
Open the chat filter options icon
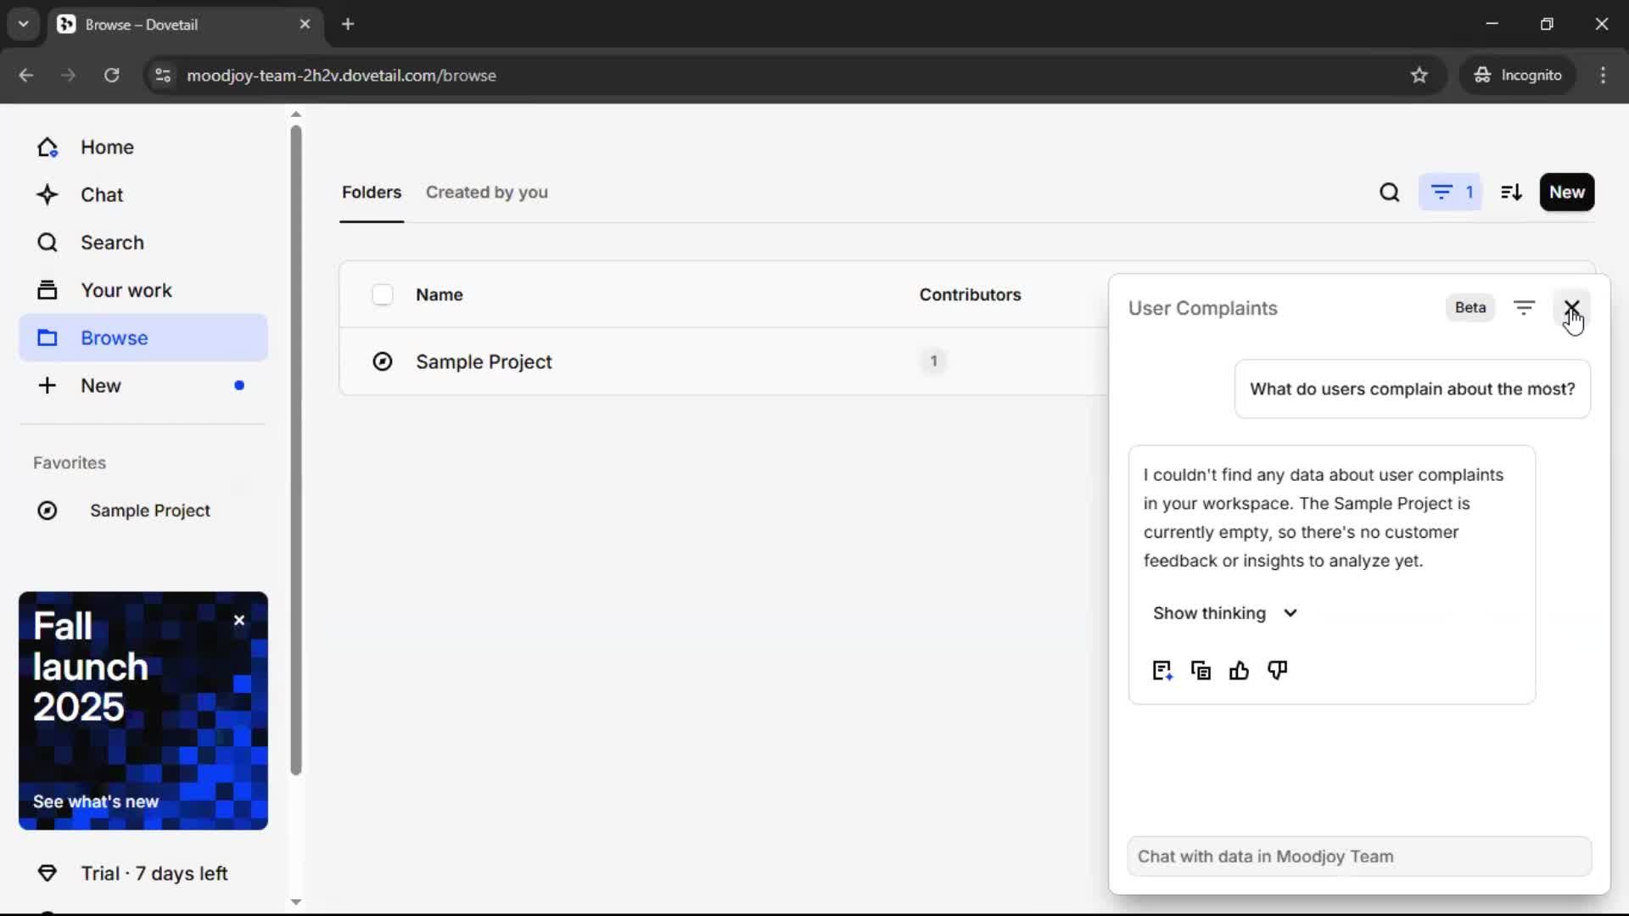point(1524,308)
